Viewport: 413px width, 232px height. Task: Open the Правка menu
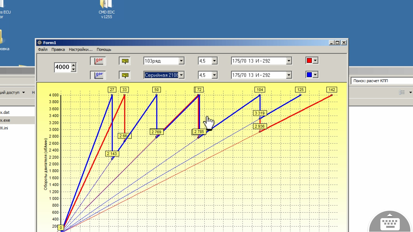[x=58, y=50]
